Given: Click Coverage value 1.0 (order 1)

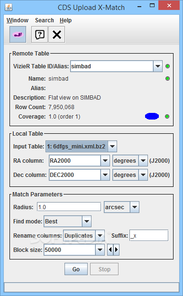Looking at the screenshot, I should pos(64,117).
